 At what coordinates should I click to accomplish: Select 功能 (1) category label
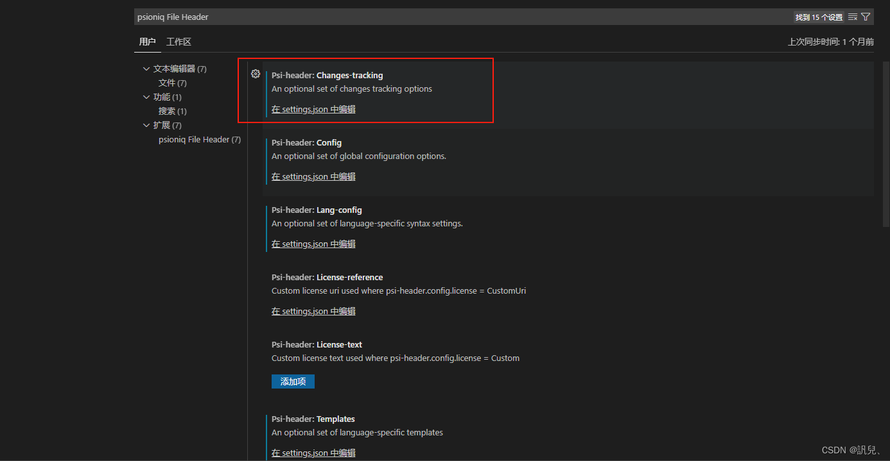coord(168,97)
